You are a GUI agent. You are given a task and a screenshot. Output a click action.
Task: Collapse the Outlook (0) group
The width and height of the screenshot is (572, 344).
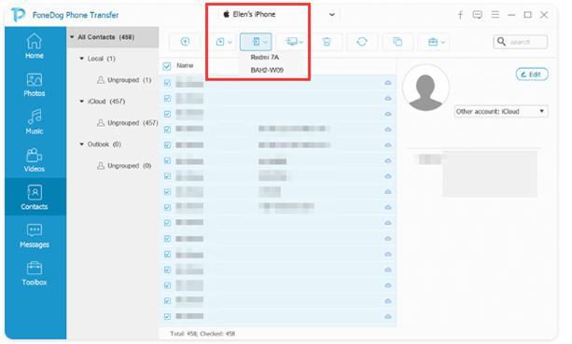click(82, 144)
